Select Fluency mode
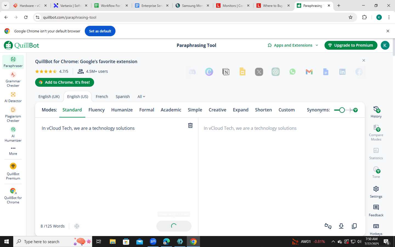This screenshot has width=395, height=247. (x=97, y=110)
